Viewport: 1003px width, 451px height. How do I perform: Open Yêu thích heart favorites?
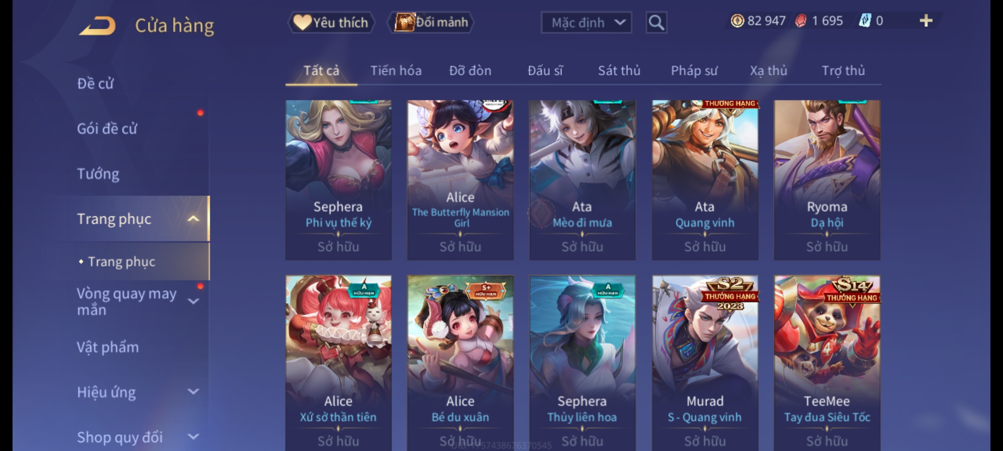point(331,23)
